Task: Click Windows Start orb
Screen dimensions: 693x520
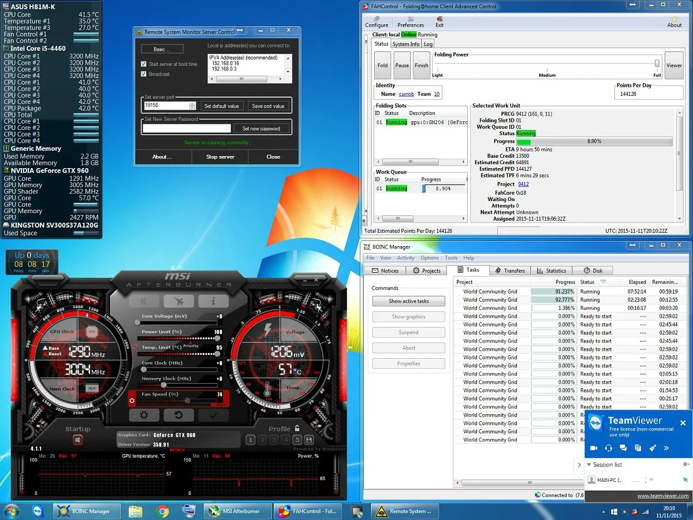Action: (12, 511)
